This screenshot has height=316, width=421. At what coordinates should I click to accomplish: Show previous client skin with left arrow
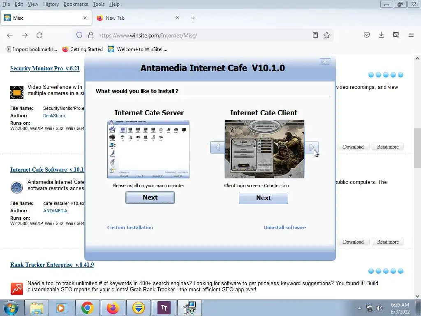pyautogui.click(x=217, y=147)
